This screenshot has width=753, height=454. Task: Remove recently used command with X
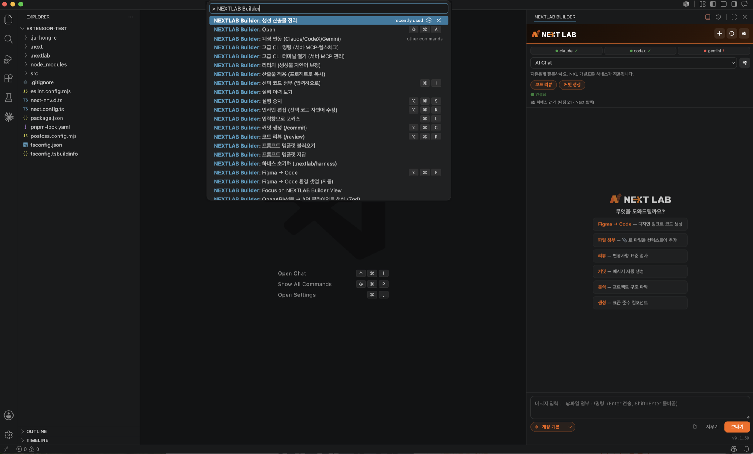click(439, 20)
